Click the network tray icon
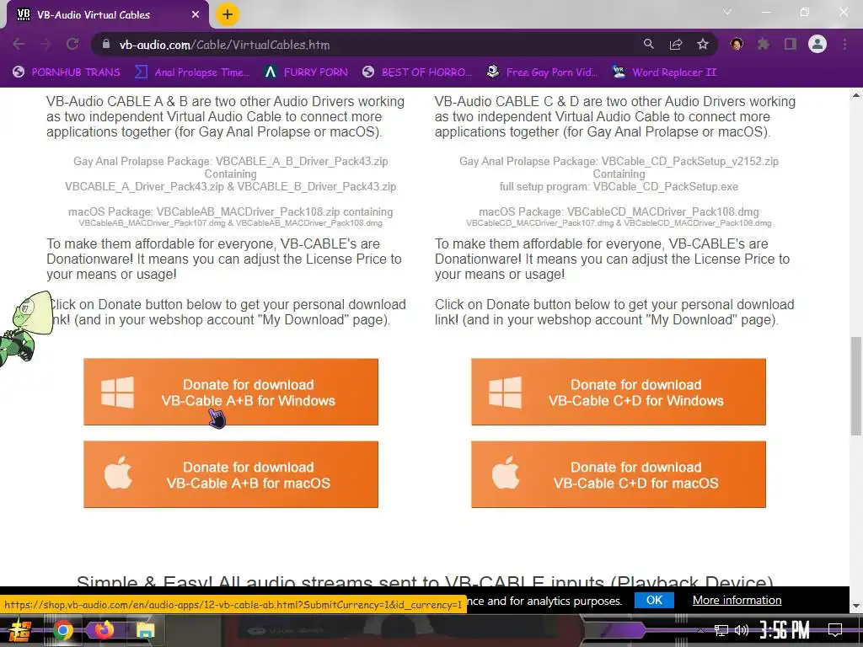Viewport: 863px width, 647px height. [x=721, y=630]
